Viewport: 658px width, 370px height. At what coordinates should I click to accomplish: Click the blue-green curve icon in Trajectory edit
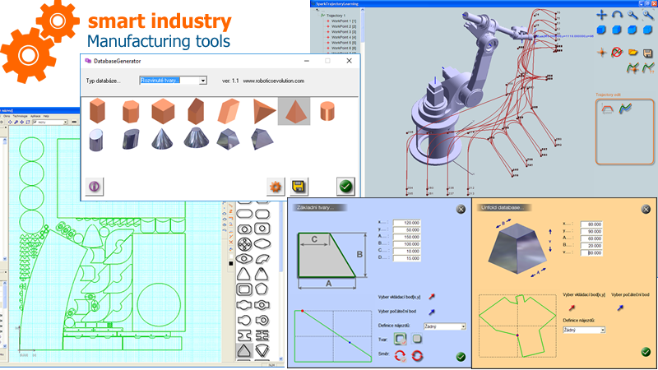pyautogui.click(x=625, y=109)
